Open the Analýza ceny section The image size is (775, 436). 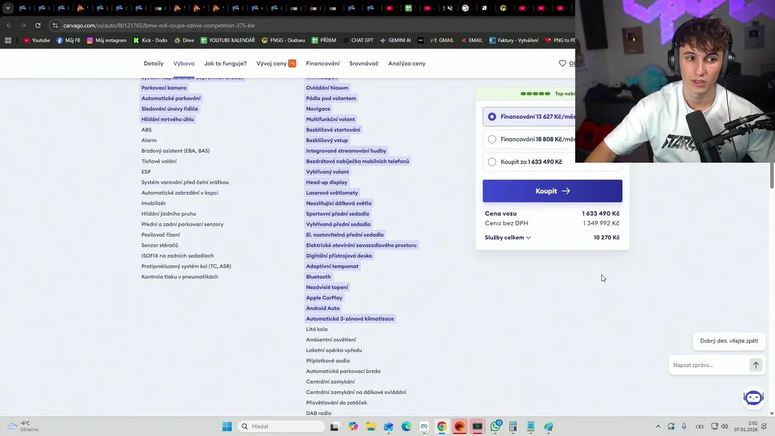407,64
